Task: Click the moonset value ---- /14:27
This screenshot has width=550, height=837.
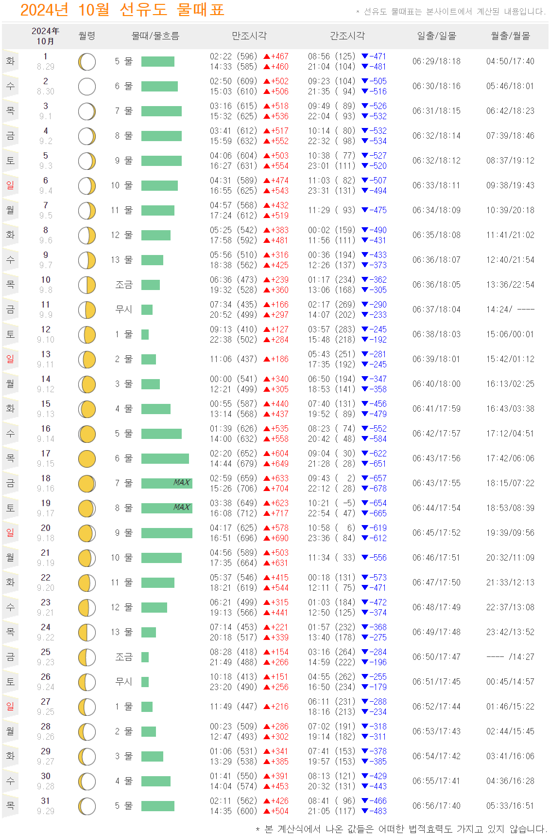Action: (x=511, y=657)
